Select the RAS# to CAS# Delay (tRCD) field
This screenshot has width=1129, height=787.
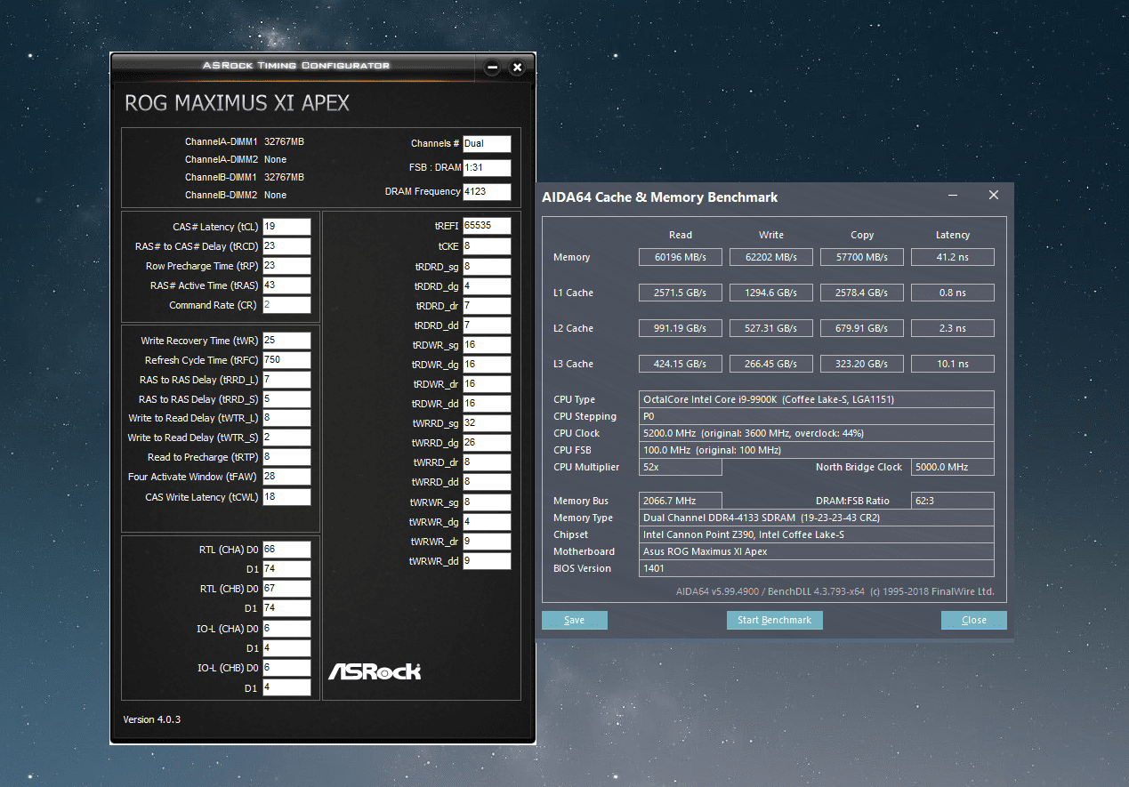[286, 246]
